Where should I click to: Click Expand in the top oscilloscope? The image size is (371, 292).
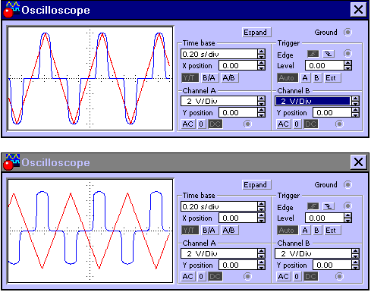point(256,33)
